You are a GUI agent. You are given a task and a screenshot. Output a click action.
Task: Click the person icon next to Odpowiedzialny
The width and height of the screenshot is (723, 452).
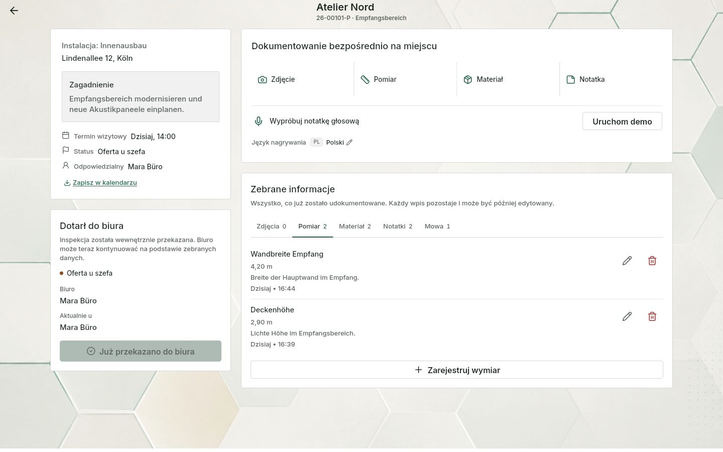pyautogui.click(x=66, y=166)
